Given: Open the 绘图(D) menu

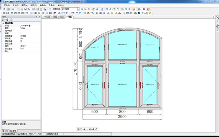Looking at the screenshot, I should 34,5.
